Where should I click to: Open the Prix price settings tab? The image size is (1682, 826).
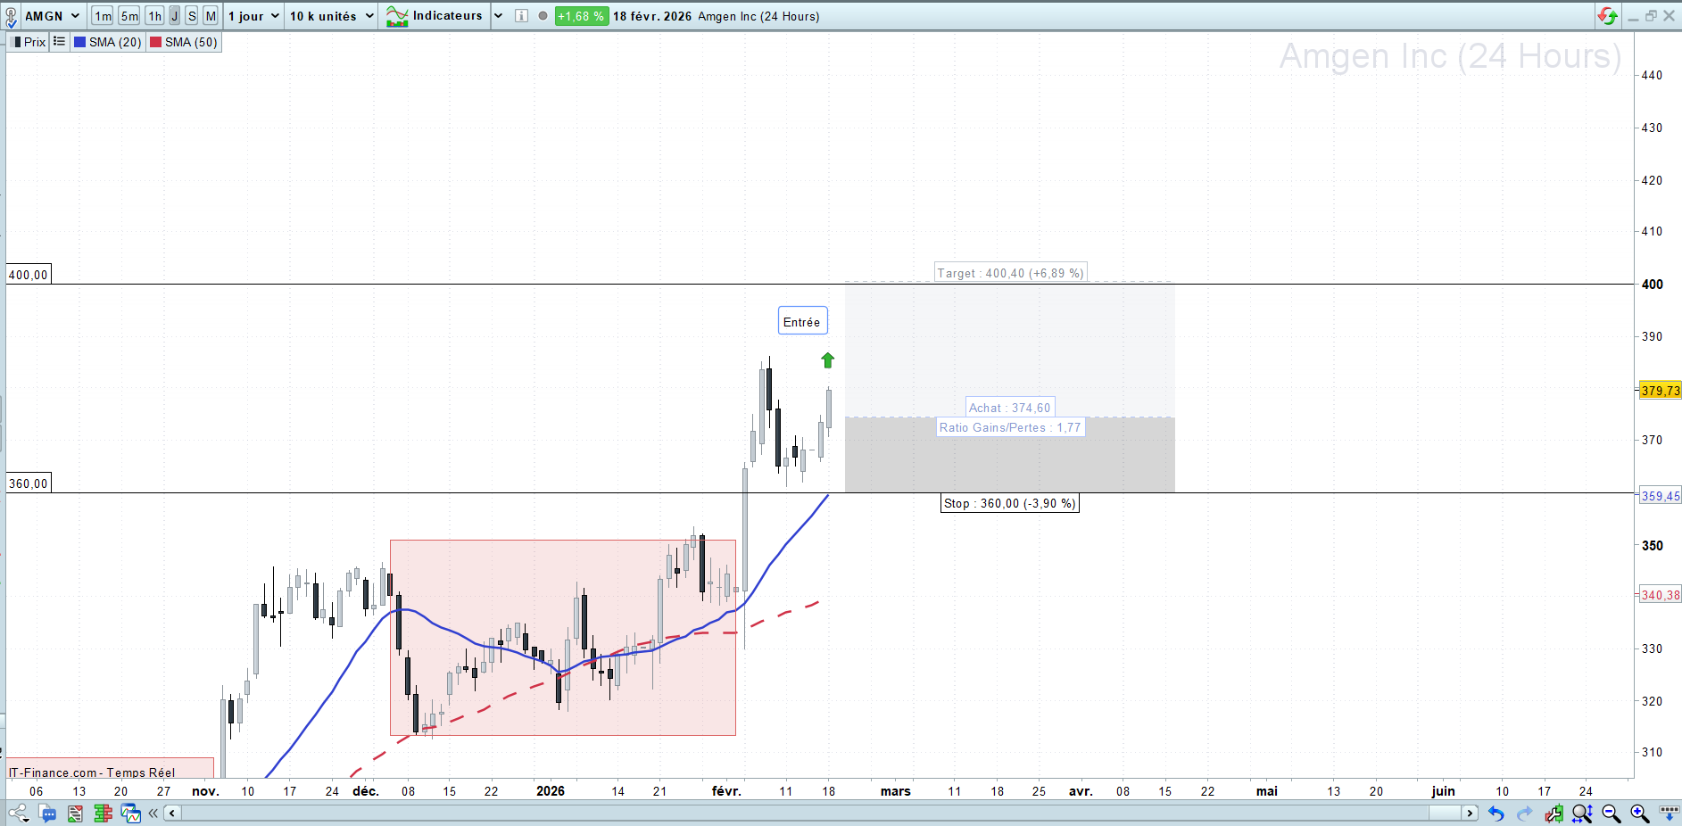point(29,42)
